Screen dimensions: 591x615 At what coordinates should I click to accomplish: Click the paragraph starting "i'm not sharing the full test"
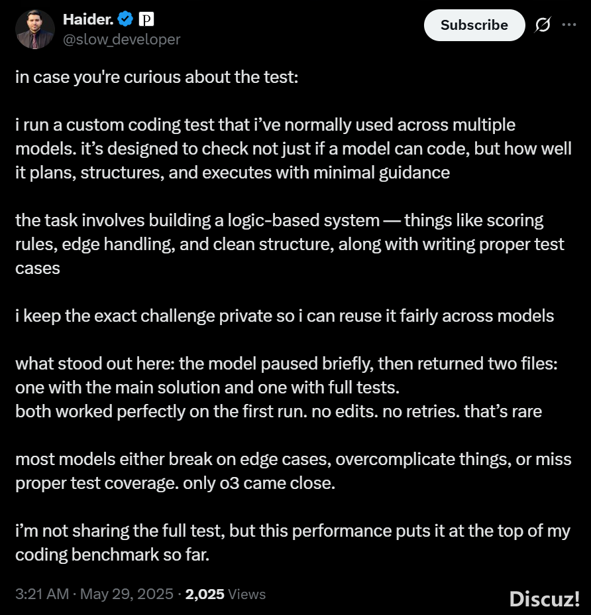click(292, 543)
